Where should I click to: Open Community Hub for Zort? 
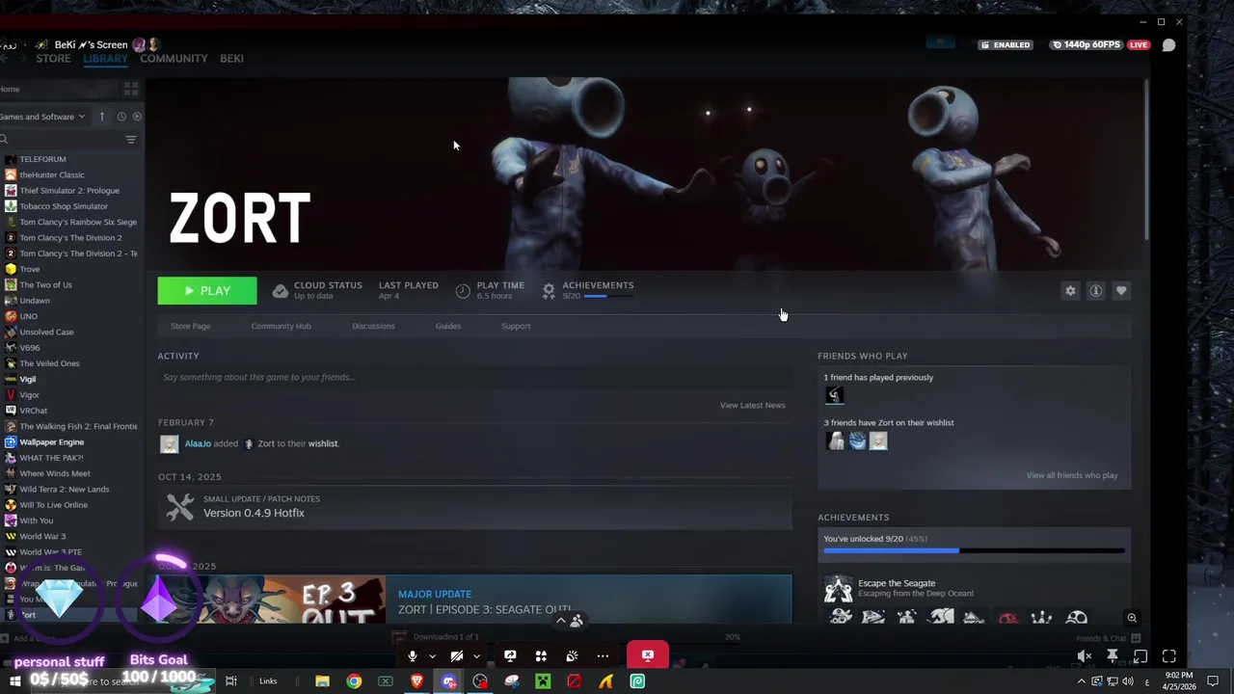tap(281, 326)
